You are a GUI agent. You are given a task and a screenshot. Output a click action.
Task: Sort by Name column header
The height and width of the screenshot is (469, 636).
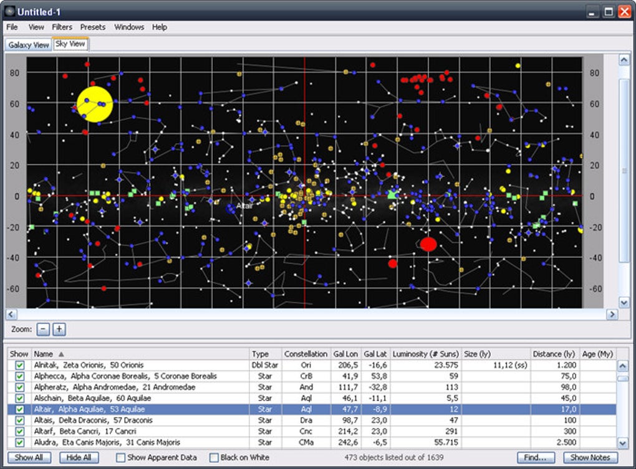click(x=44, y=354)
